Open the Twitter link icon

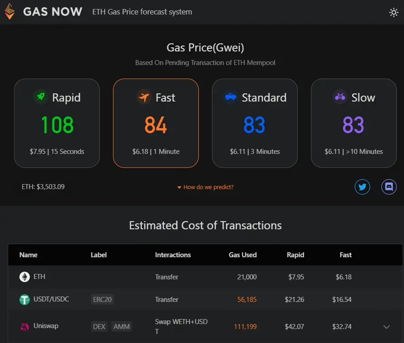362,187
